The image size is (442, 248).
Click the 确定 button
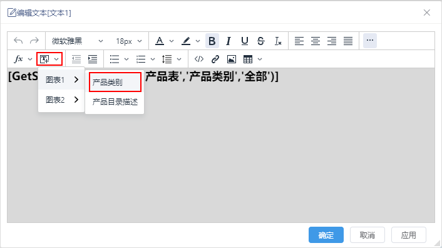326,235
